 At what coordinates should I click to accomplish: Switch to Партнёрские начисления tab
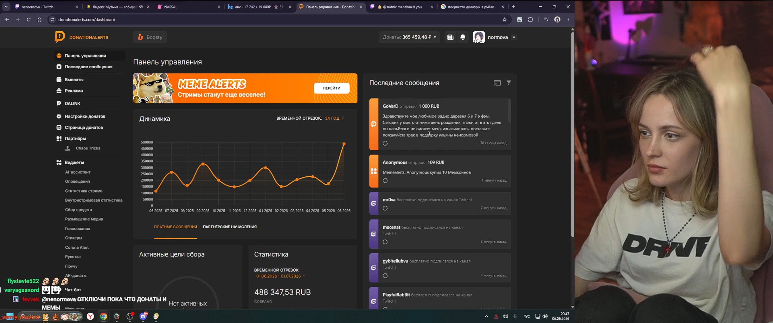[x=230, y=227]
